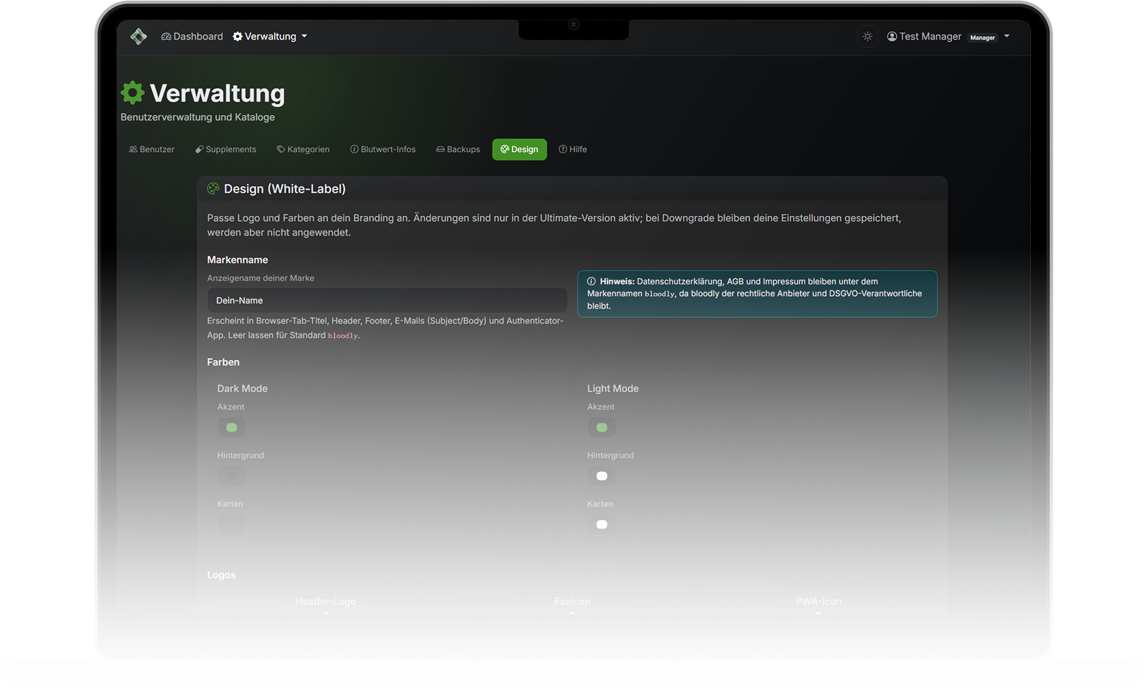Screen dimensions: 1147x694
Task: Open the Supplements tab
Action: (225, 149)
